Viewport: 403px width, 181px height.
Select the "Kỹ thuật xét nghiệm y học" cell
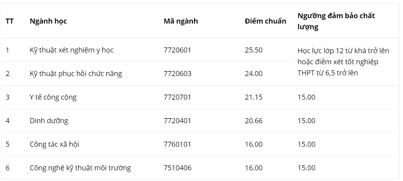pos(71,50)
